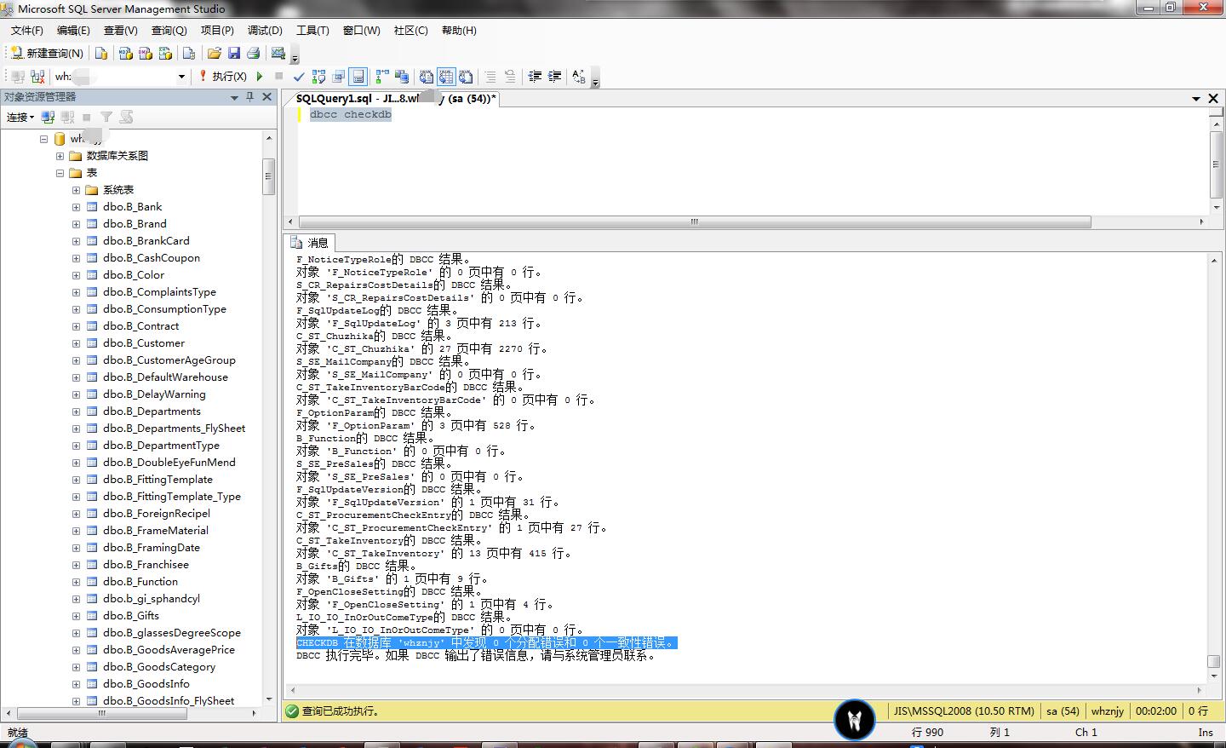Open the 查询(Q) menu

click(x=169, y=31)
